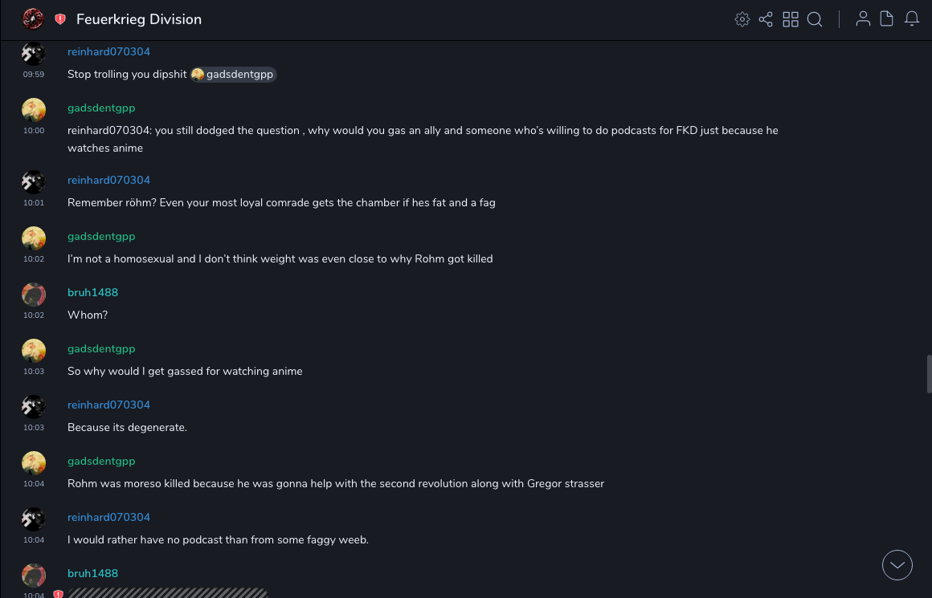Click the red shield warning icon beside channel title
This screenshot has width=932, height=598.
coord(60,19)
